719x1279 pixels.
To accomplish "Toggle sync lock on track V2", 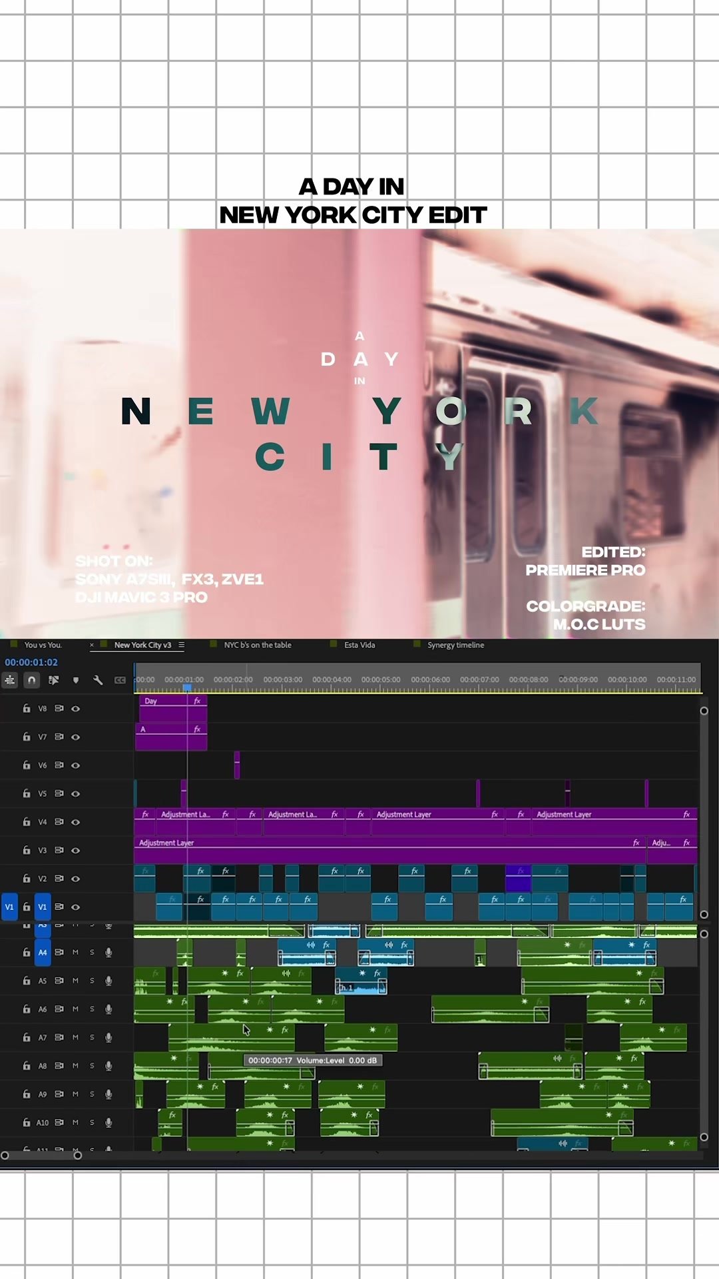I will (x=59, y=879).
